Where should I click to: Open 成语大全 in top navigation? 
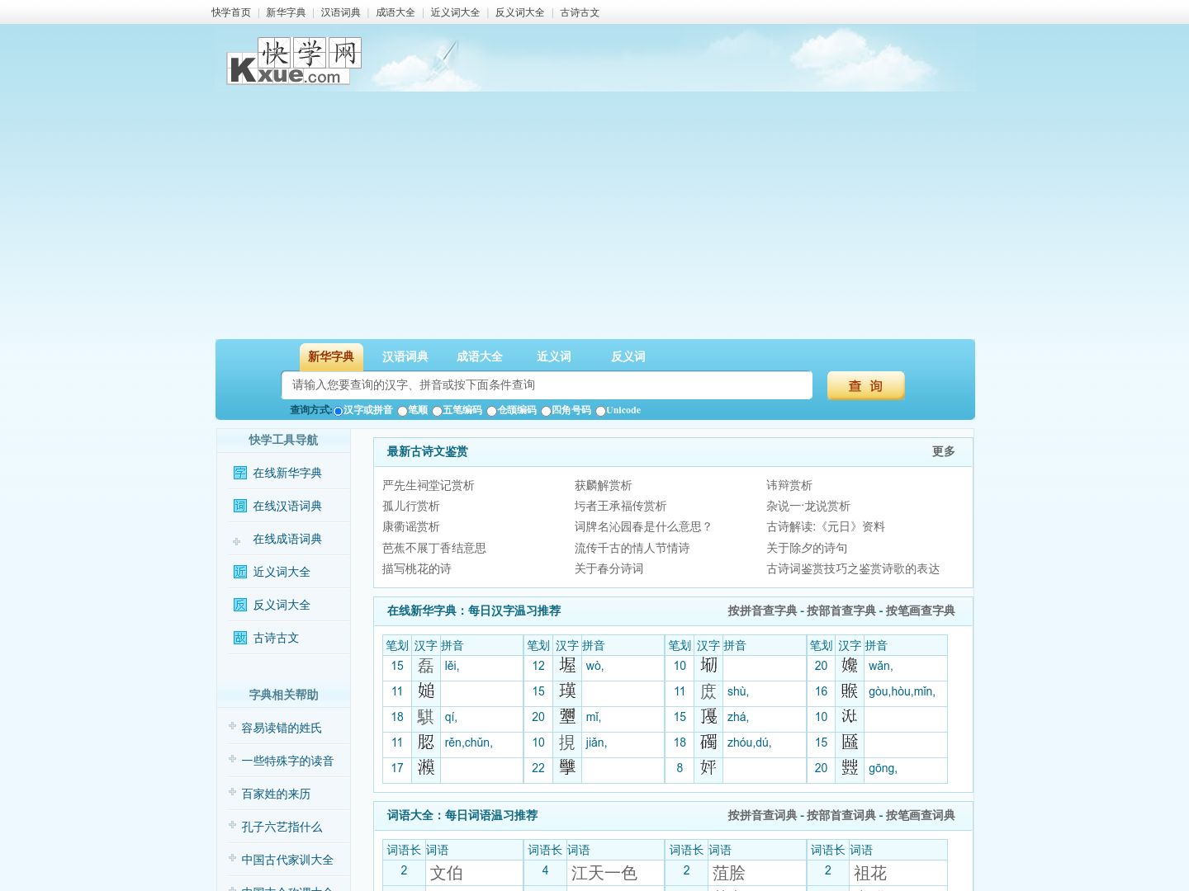(396, 12)
